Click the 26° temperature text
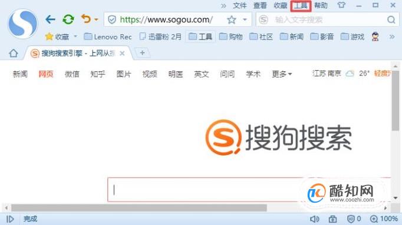The image size is (402, 225). pos(364,74)
